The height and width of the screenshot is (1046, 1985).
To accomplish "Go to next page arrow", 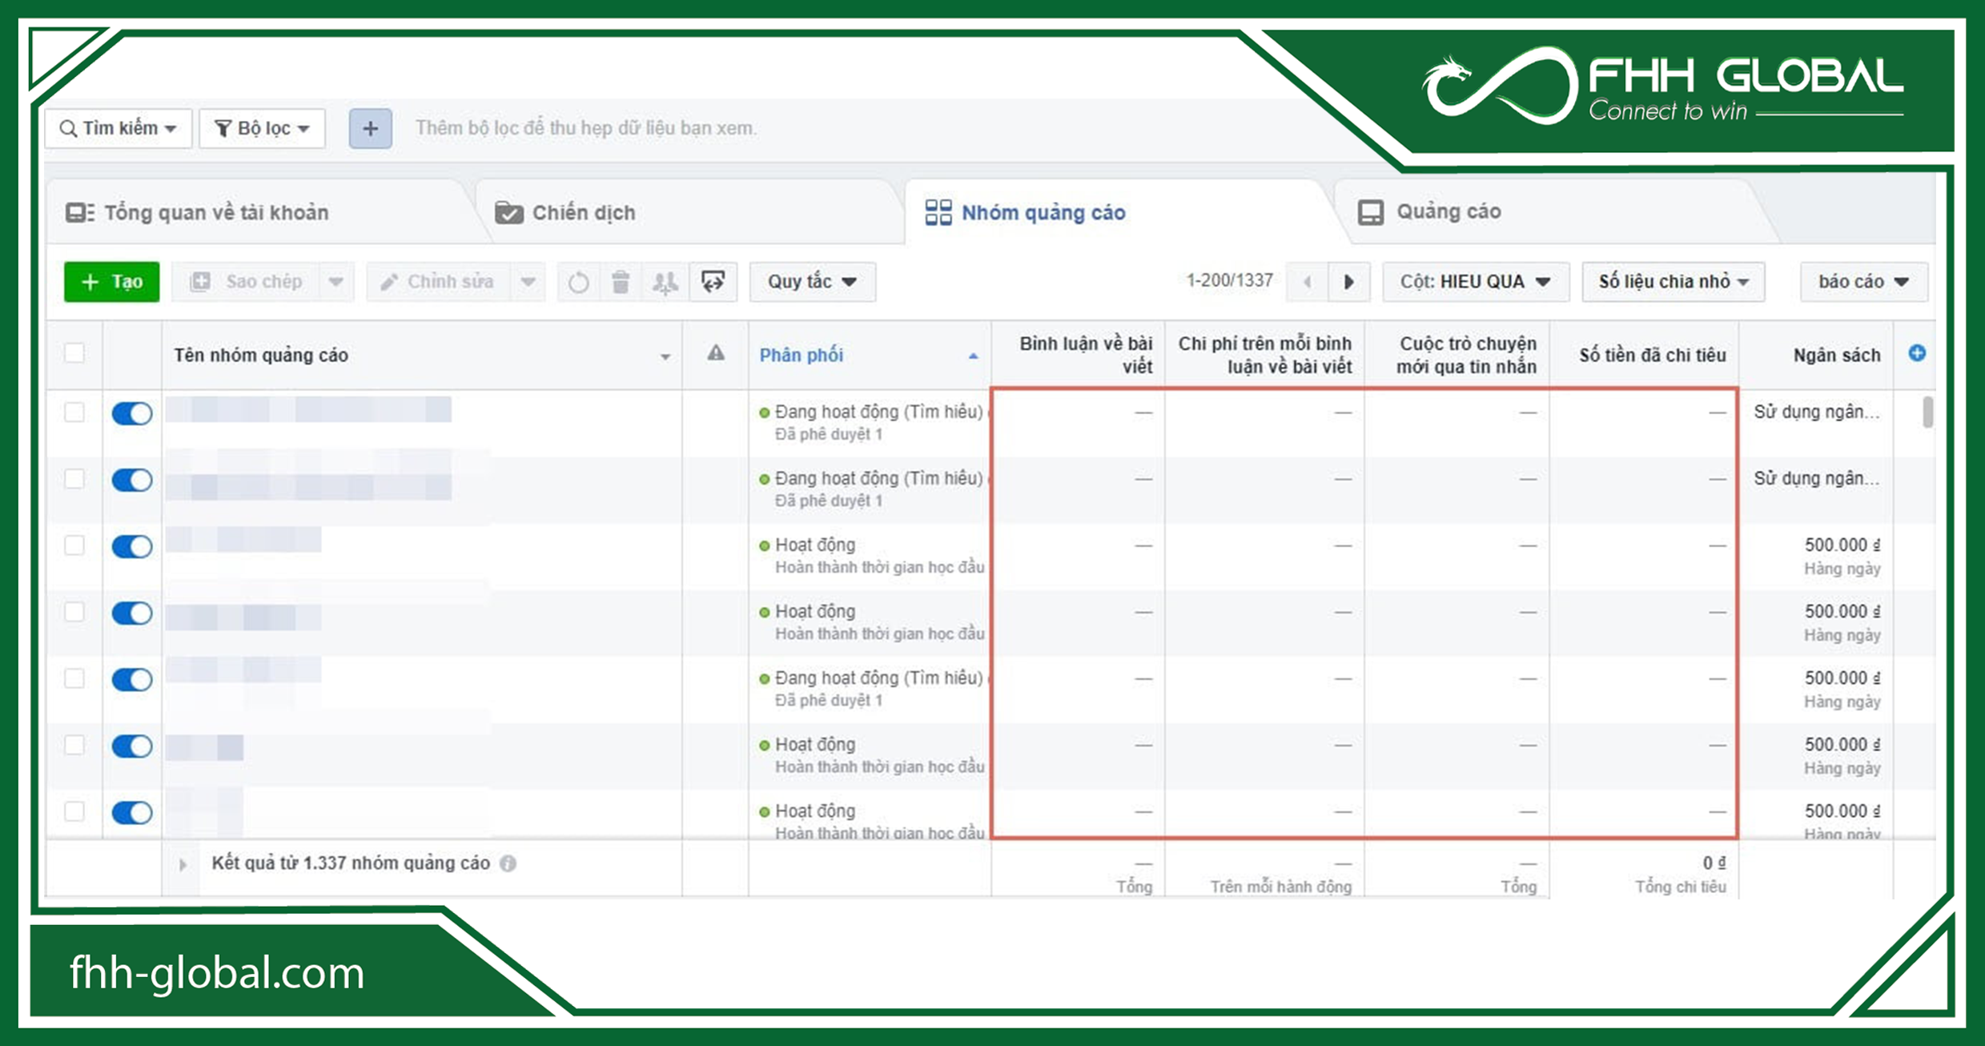I will click(1349, 282).
